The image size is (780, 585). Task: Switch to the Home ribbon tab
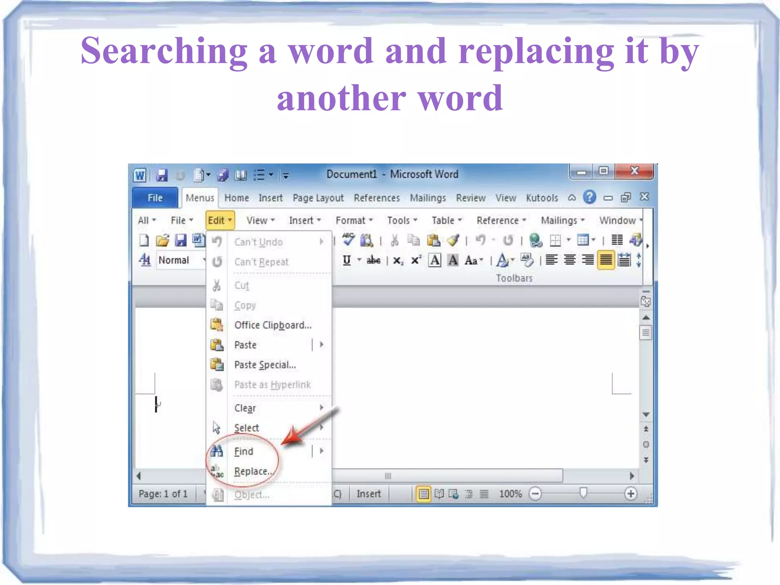click(237, 198)
